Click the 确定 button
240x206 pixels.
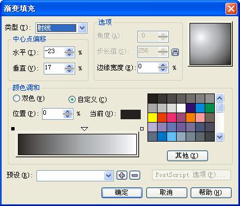[x=122, y=193]
